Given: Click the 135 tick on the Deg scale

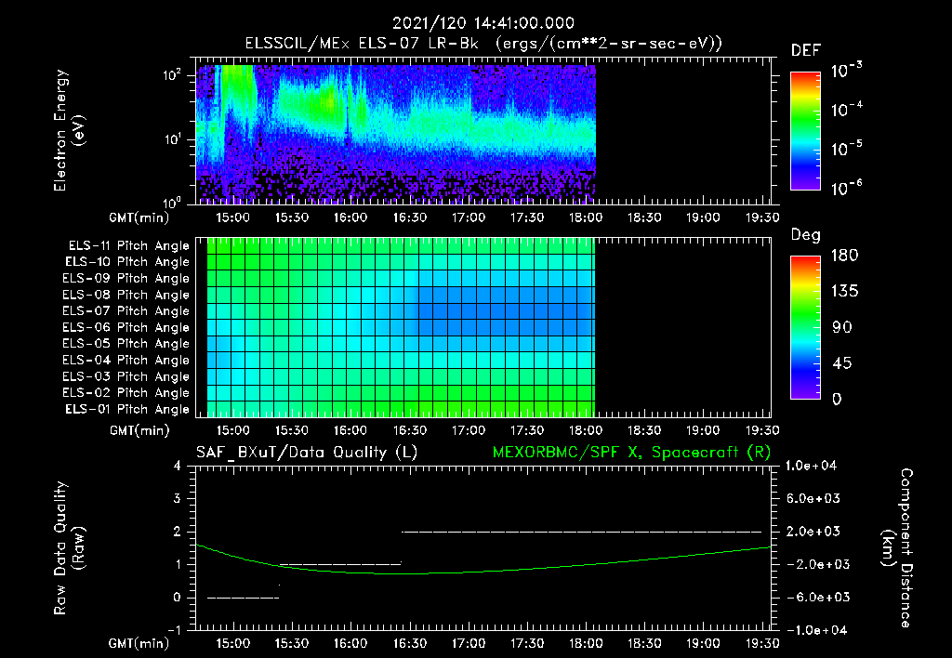Looking at the screenshot, I should point(844,292).
